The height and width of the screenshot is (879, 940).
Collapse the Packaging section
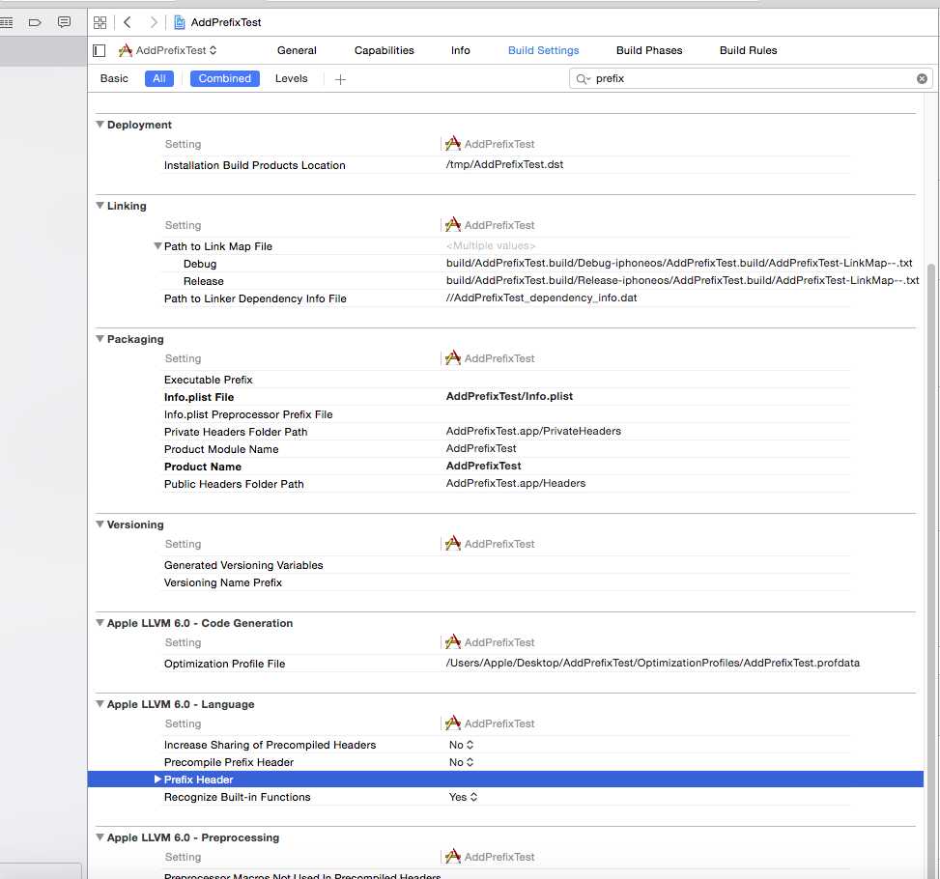(100, 338)
